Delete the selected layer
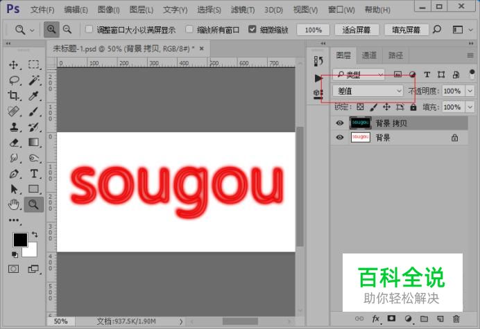480x329 pixels. pyautogui.click(x=456, y=319)
